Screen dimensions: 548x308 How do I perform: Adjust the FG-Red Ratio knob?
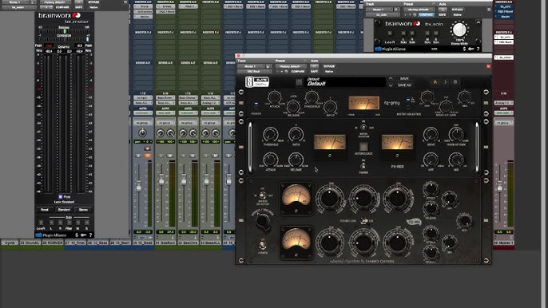point(296,134)
